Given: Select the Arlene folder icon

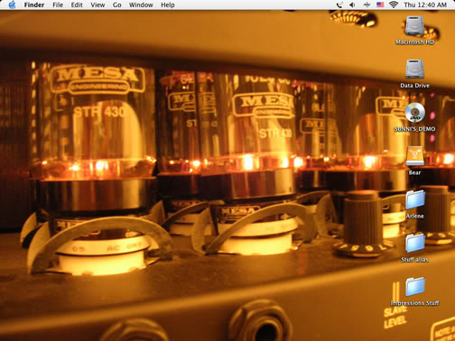Looking at the screenshot, I should pos(414,199).
